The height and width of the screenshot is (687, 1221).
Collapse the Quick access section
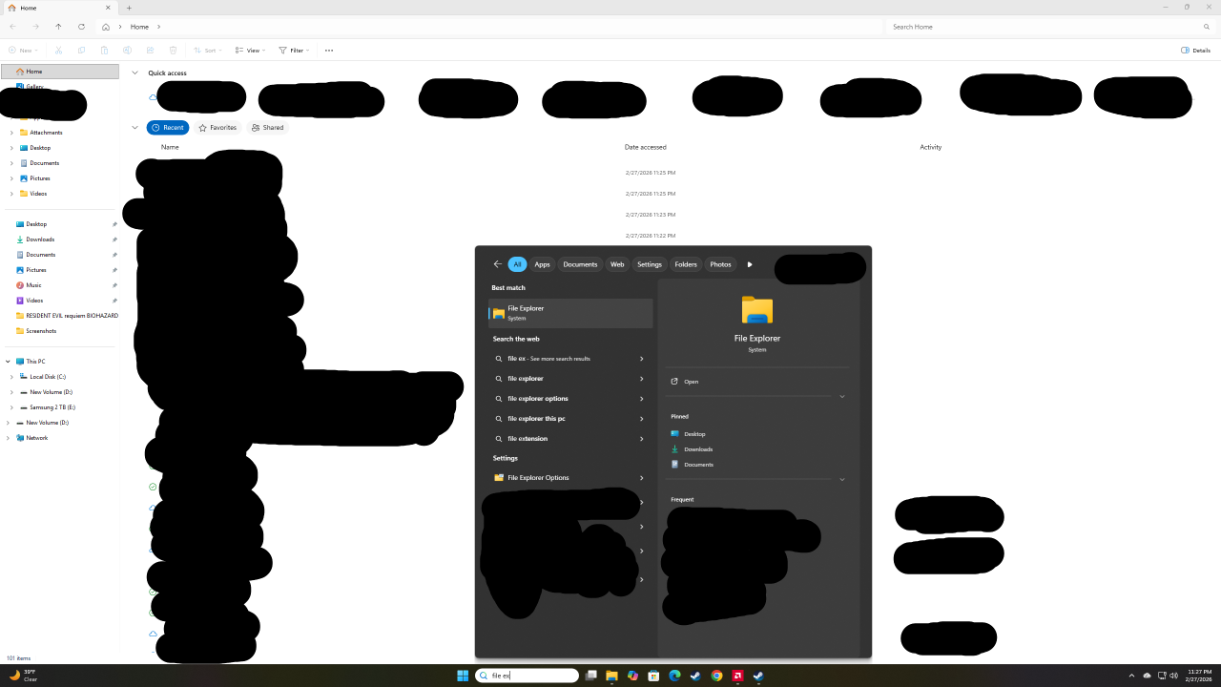coord(135,73)
